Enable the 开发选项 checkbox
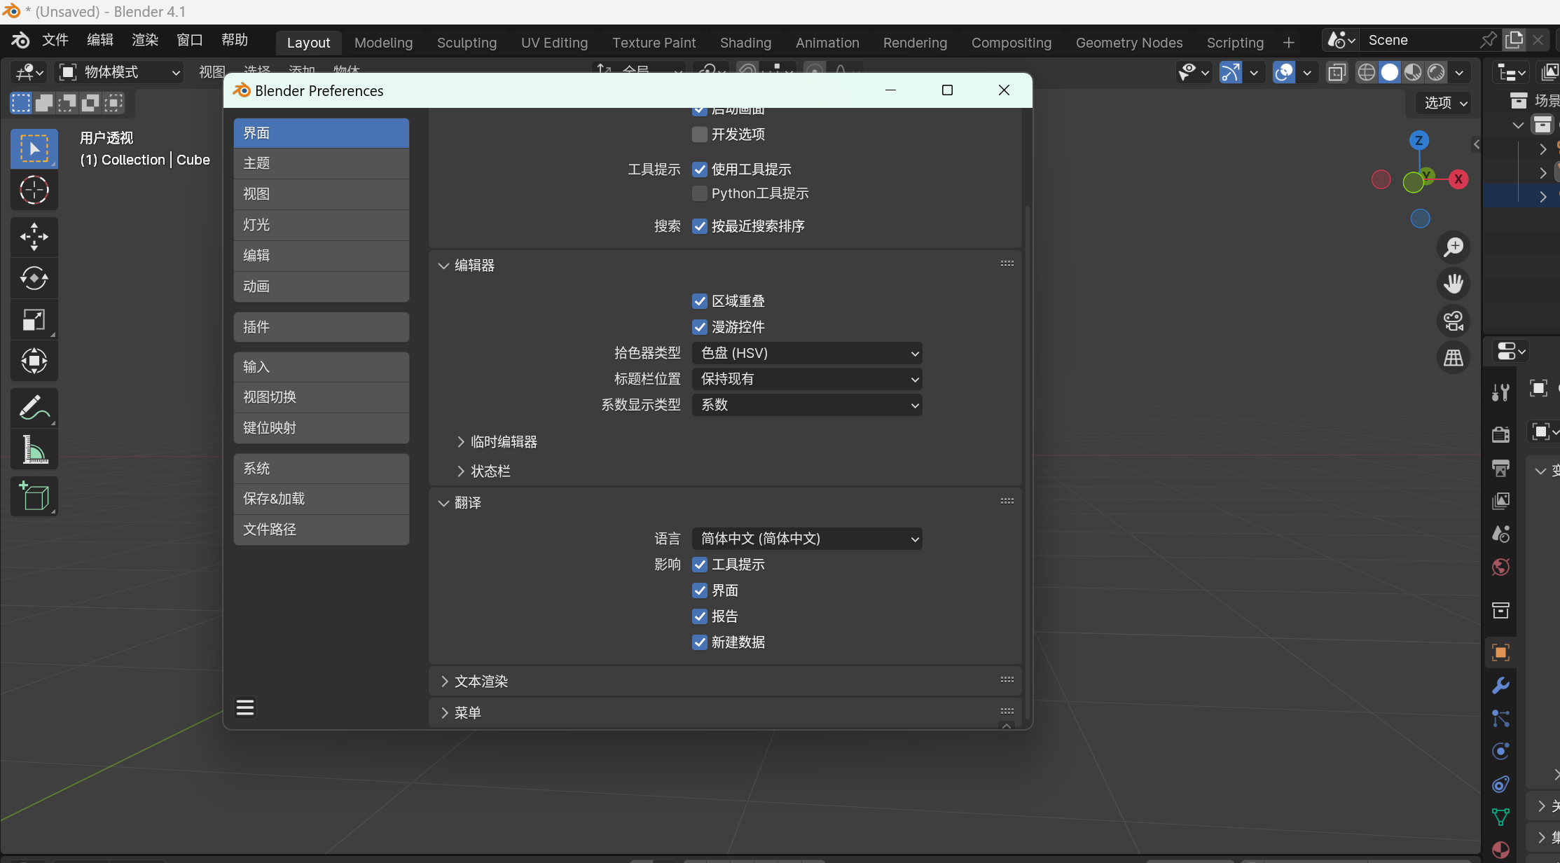 [x=699, y=134]
